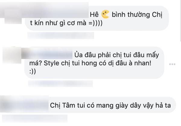181x126 pixels.
Task: Click the ":))" emoticon in second comment
Action: coord(33,72)
